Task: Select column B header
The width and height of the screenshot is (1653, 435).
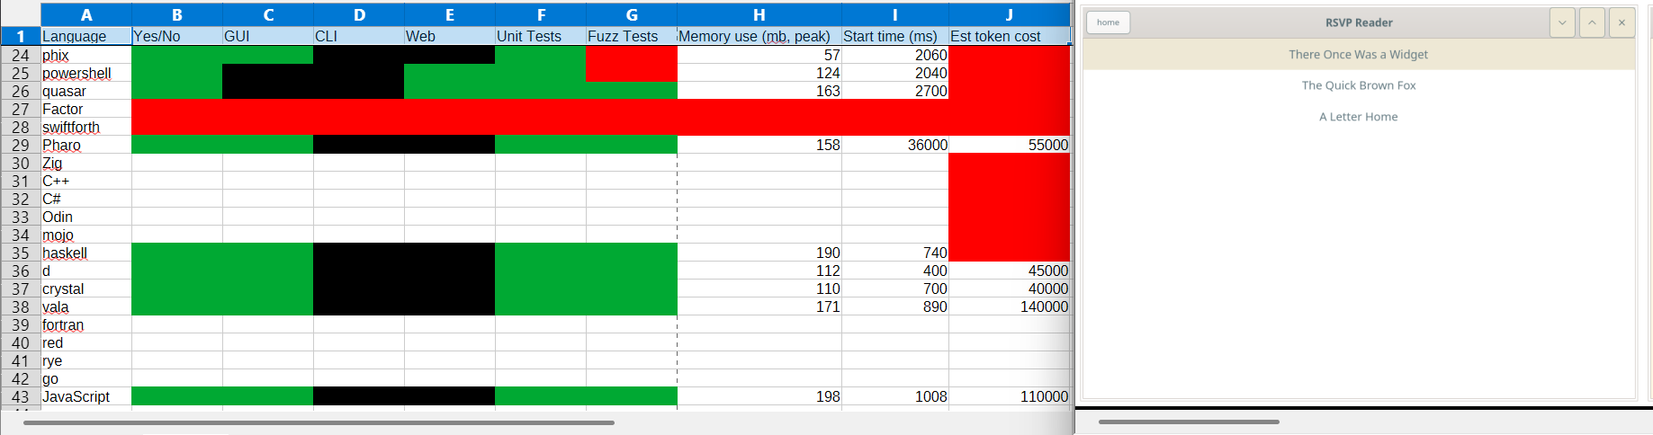Action: click(177, 14)
